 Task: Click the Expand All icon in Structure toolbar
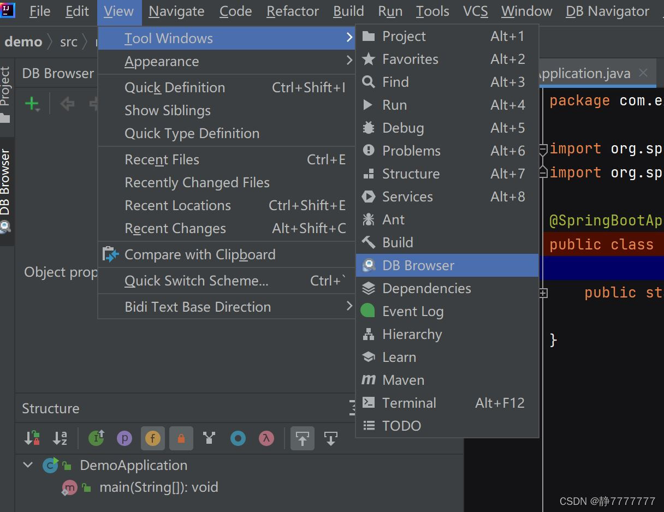click(x=303, y=438)
